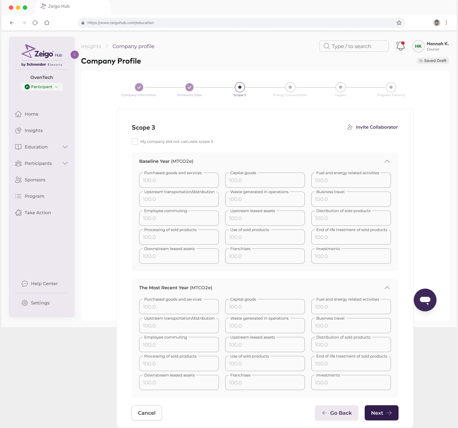Open the Participant role dropdown
Image resolution: width=458 pixels, height=428 pixels.
(42, 87)
